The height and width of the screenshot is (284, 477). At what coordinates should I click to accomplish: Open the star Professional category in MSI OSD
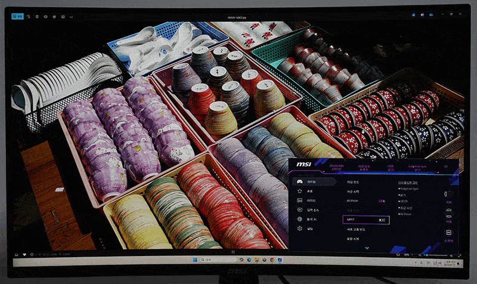306,191
